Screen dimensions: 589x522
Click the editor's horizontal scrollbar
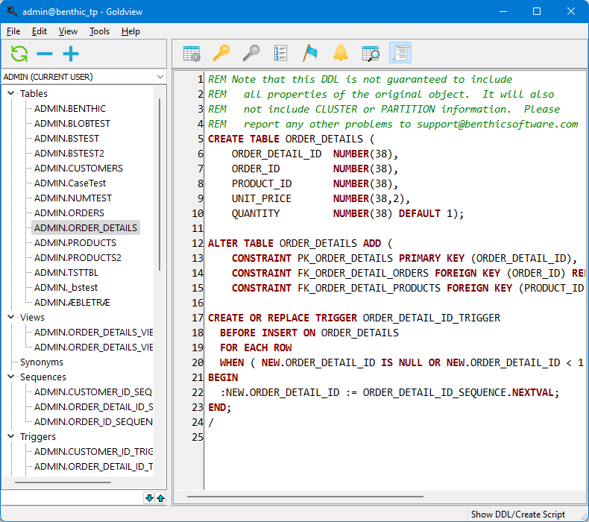click(x=306, y=496)
